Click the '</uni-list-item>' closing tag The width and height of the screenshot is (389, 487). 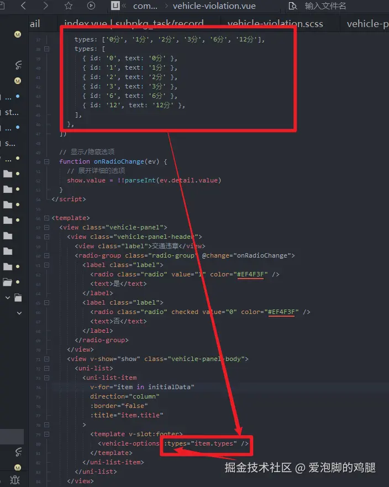pos(113,463)
